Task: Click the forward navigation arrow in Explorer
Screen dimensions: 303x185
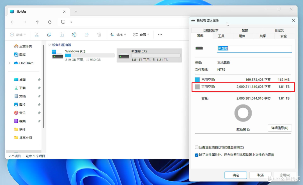Action: click(25, 22)
